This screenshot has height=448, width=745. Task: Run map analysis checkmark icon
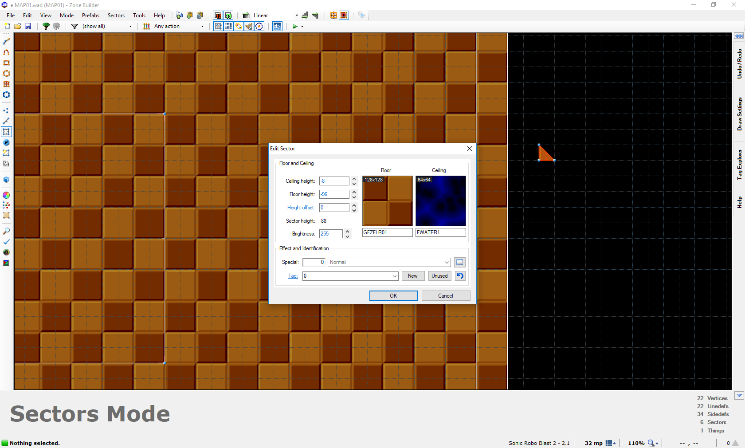pos(6,242)
